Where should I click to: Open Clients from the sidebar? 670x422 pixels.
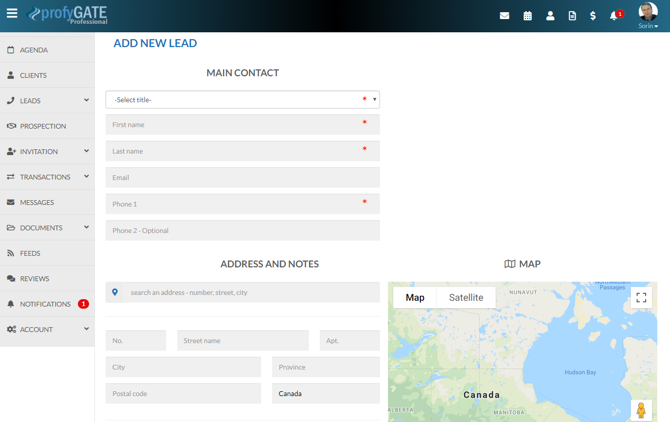point(33,75)
